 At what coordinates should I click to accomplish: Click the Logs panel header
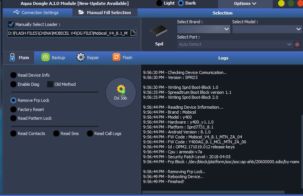tap(223, 58)
